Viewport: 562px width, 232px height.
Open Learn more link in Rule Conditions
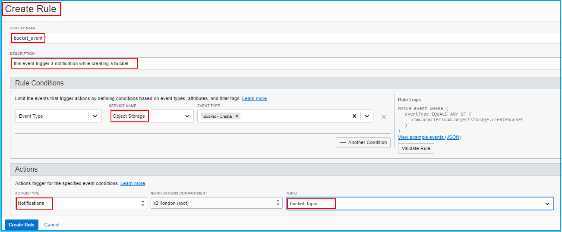tap(254, 99)
